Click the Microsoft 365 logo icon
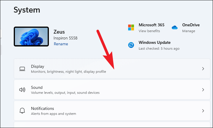Screen dimensions: 213x128 [x=131, y=27]
